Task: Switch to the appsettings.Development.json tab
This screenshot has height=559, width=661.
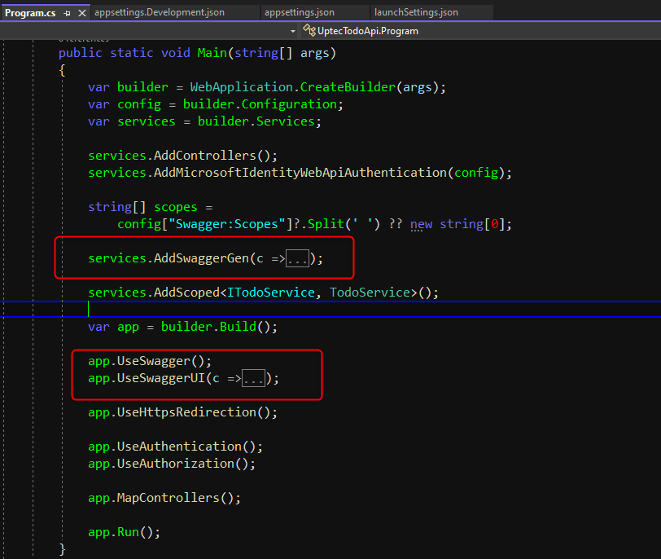Action: 160,13
